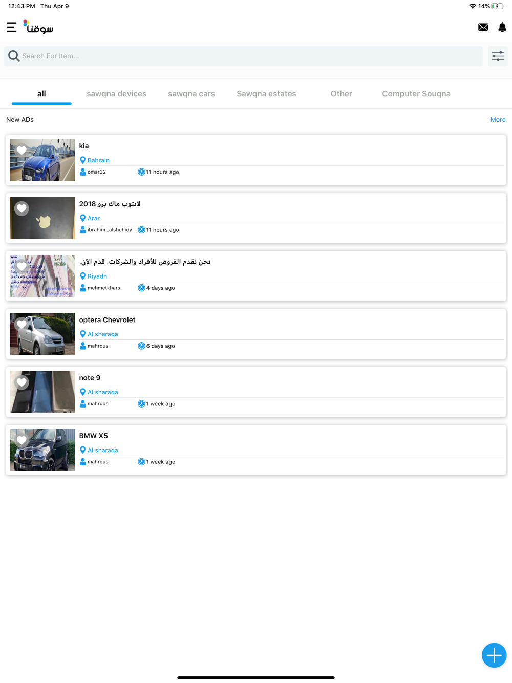
Task: Open the Arabic loans ad title
Action: pyautogui.click(x=145, y=262)
